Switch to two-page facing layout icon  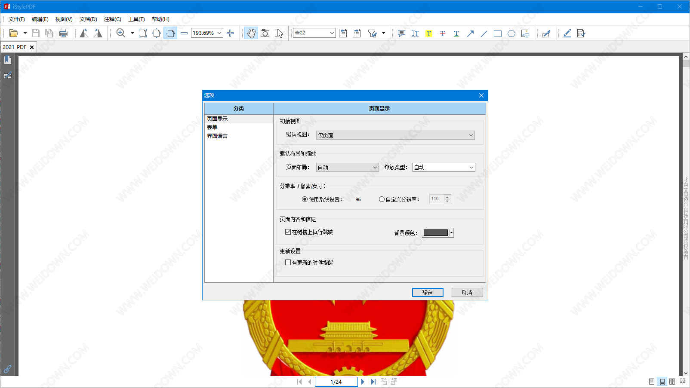(672, 382)
